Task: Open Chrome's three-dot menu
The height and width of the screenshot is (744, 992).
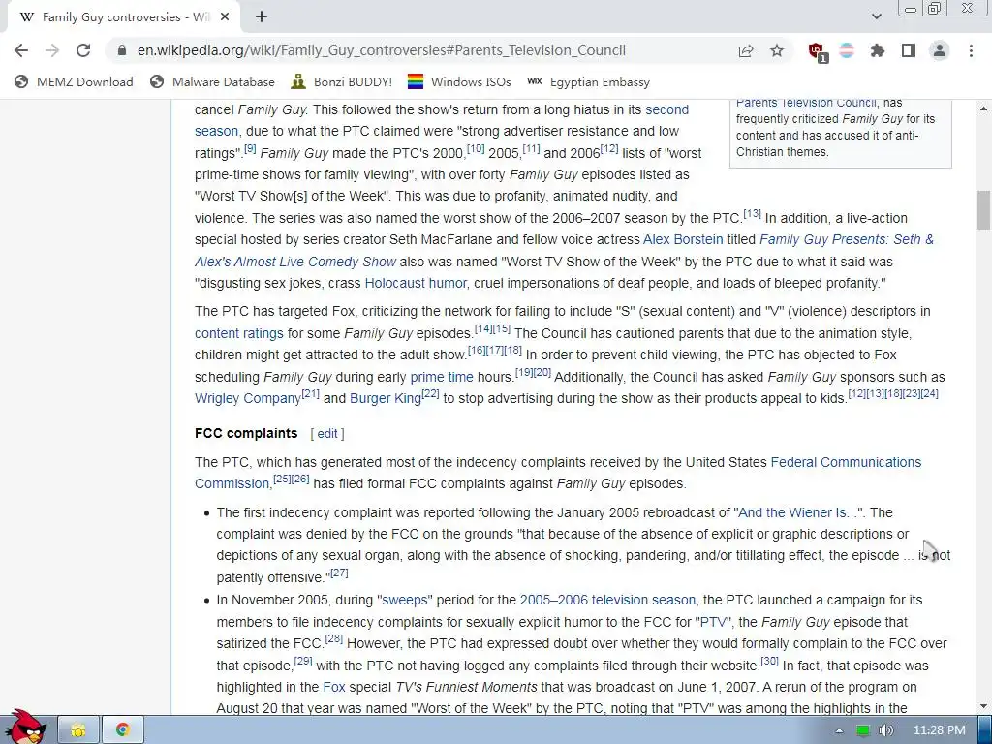Action: pos(971,50)
